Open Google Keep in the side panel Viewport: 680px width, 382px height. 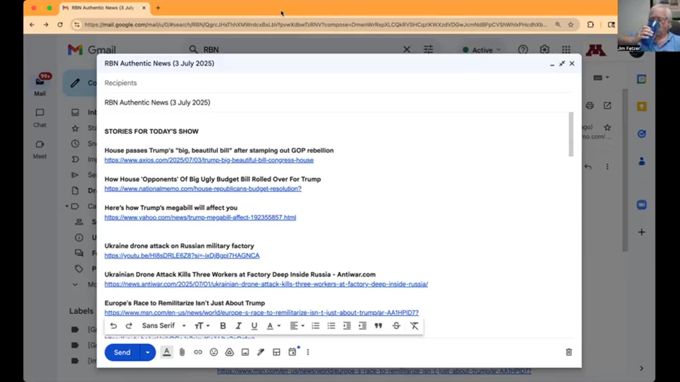642,107
